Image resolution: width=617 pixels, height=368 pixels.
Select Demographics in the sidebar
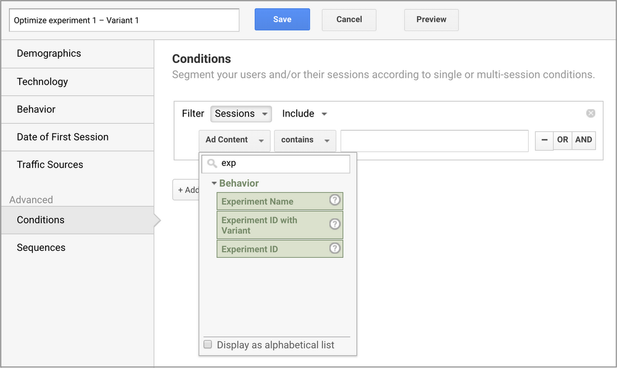[x=78, y=54]
